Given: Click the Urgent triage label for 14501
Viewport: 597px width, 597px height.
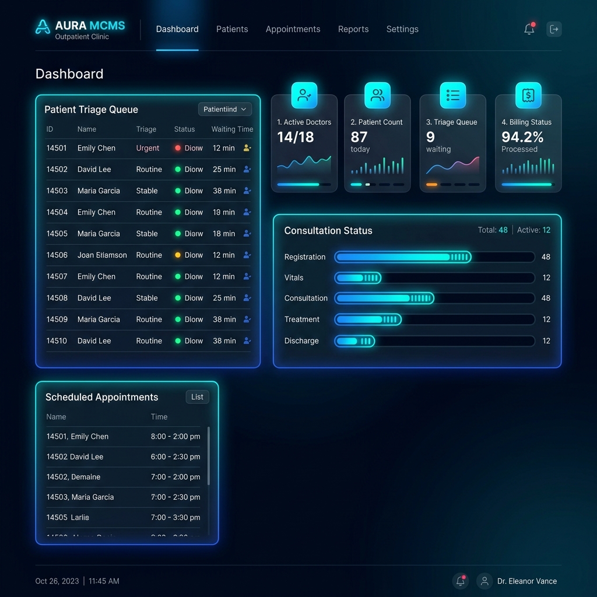Looking at the screenshot, I should click(x=148, y=148).
